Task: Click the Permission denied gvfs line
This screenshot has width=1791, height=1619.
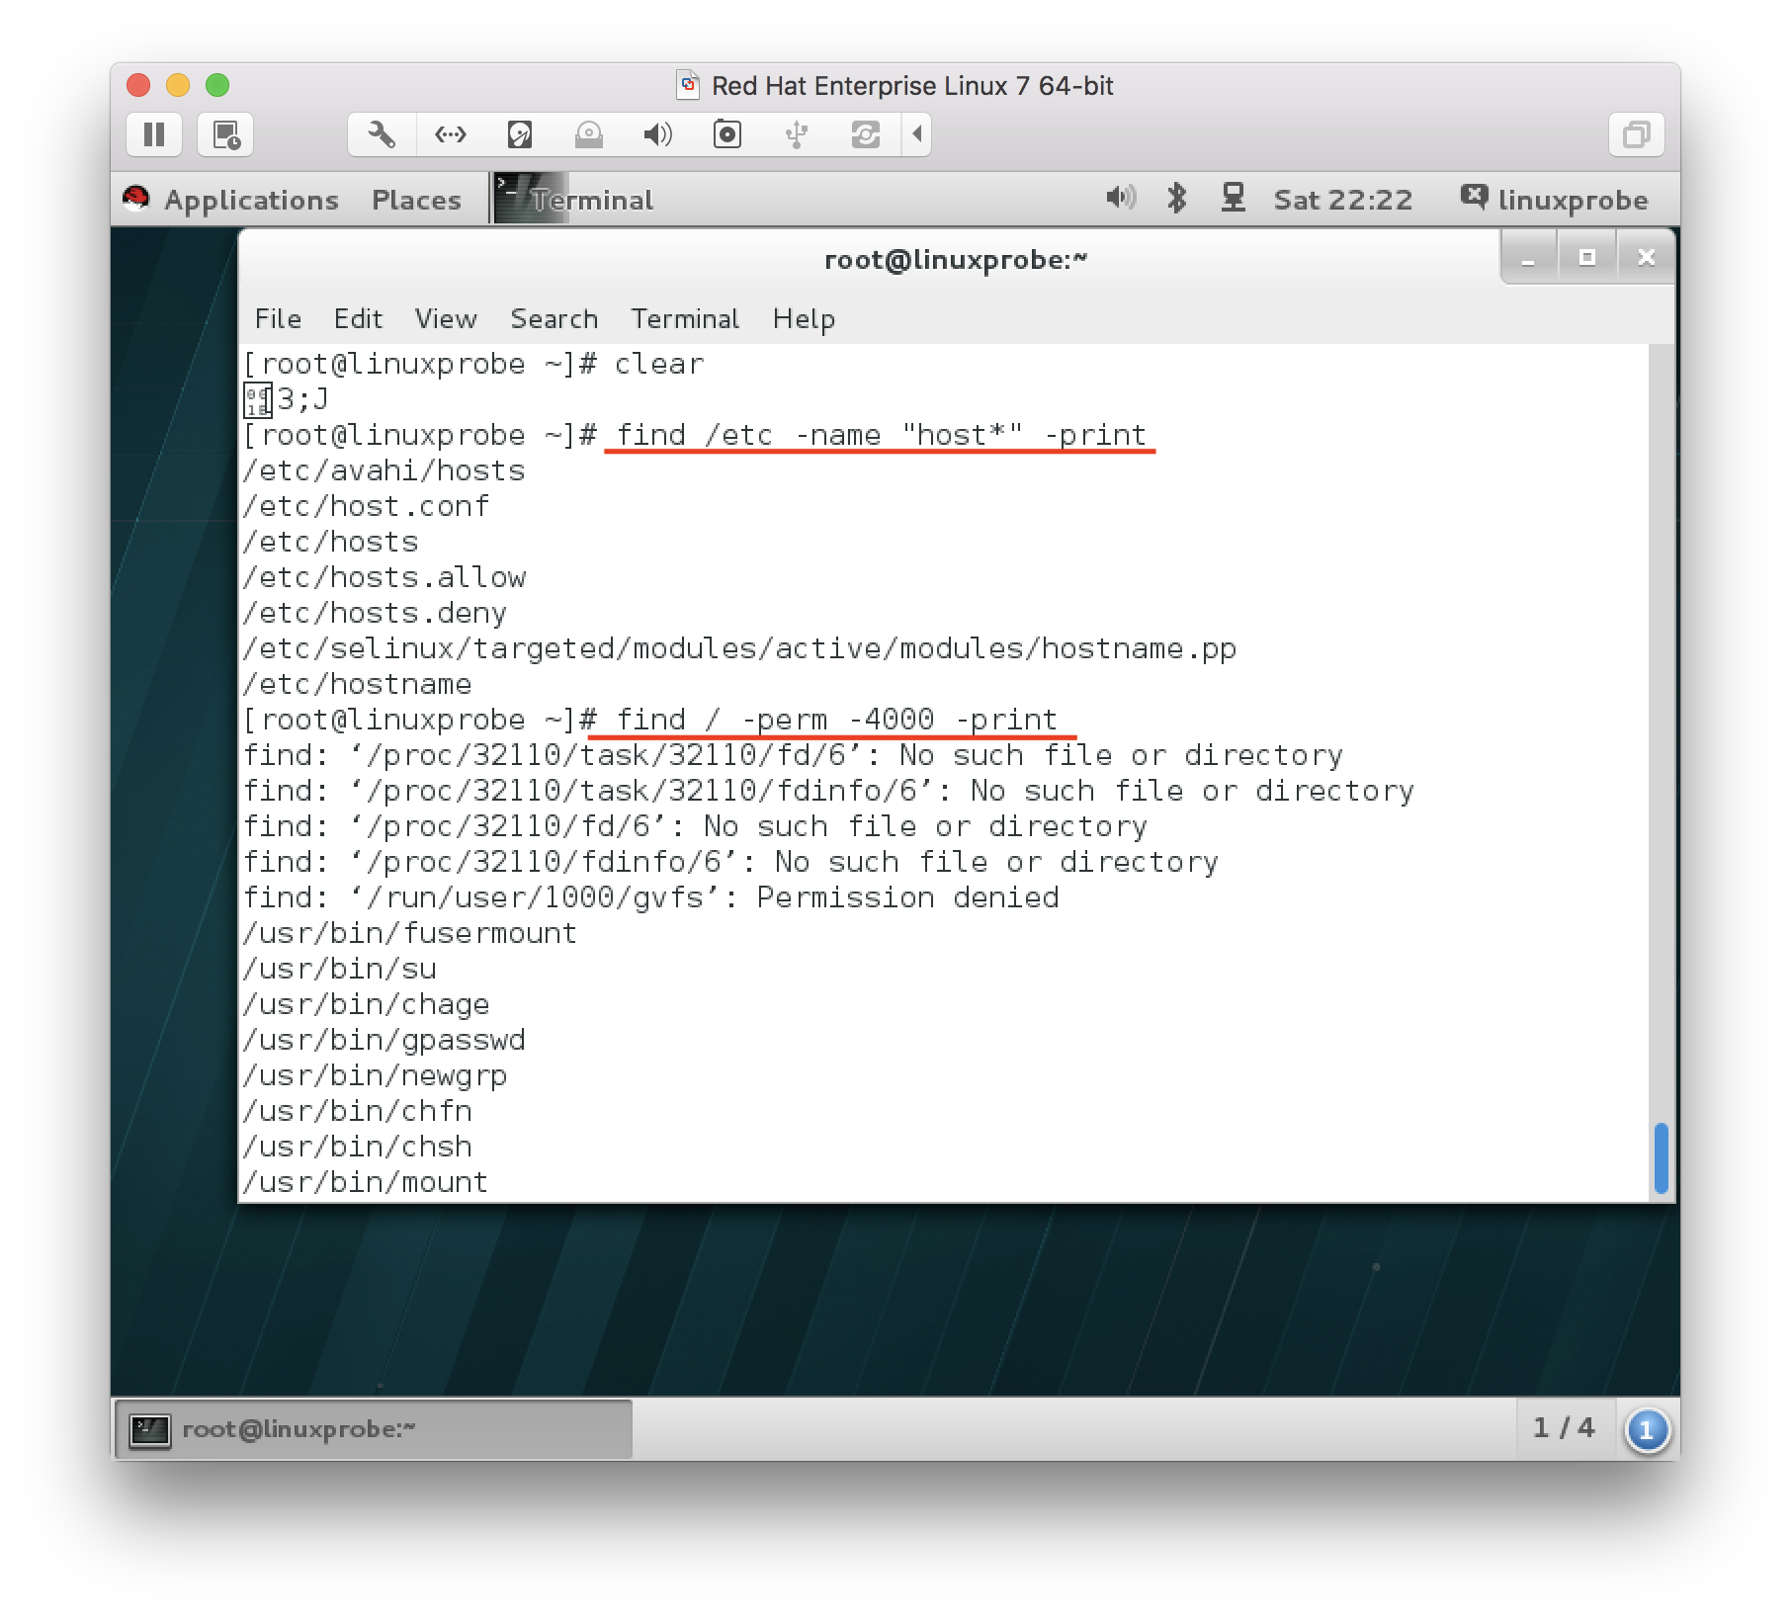Action: click(x=652, y=897)
